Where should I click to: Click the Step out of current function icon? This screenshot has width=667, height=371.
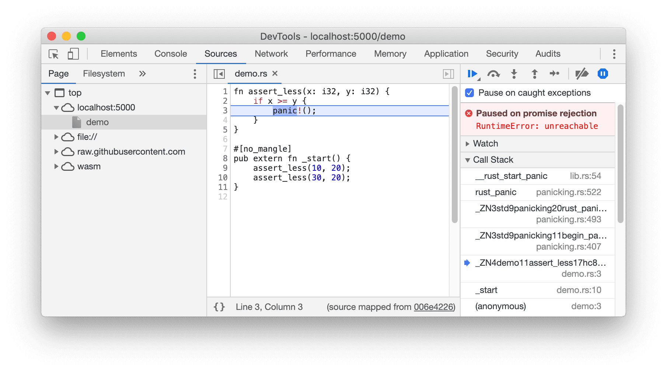click(x=534, y=74)
